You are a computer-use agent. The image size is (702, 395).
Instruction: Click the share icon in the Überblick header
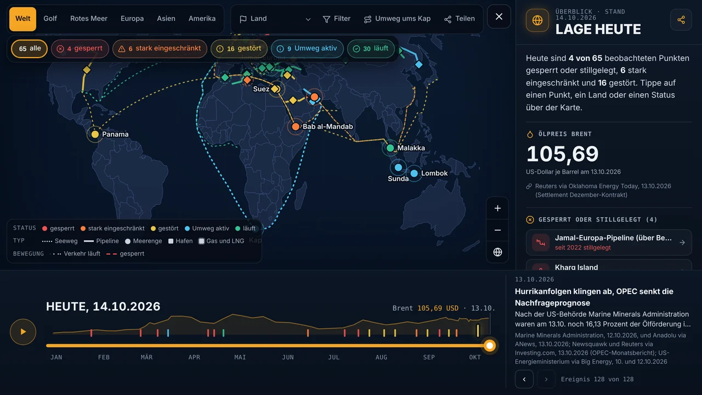click(681, 20)
